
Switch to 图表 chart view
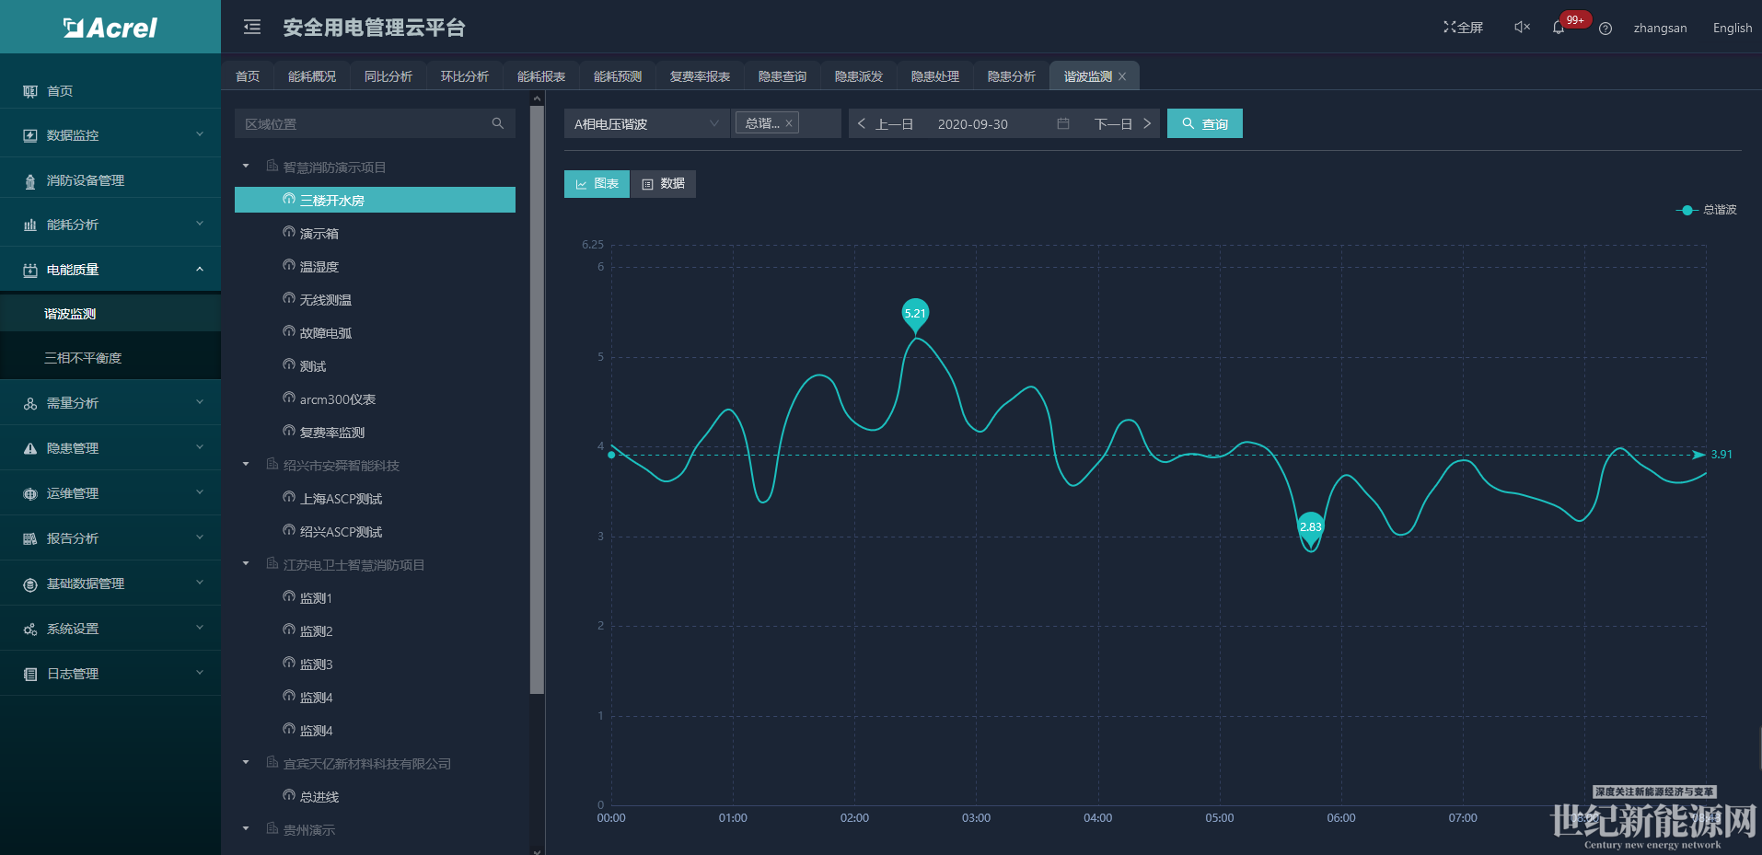point(597,184)
